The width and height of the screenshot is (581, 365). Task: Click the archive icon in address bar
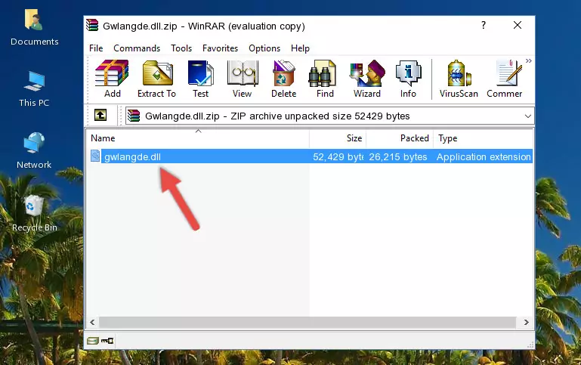click(134, 116)
